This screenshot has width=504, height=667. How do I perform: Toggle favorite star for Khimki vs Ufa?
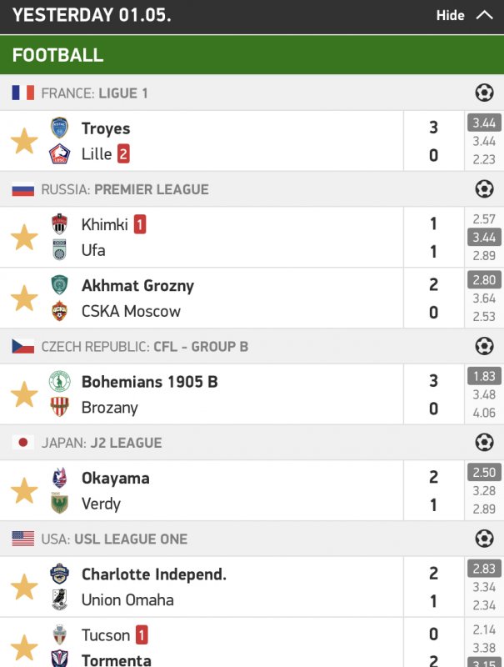(24, 238)
